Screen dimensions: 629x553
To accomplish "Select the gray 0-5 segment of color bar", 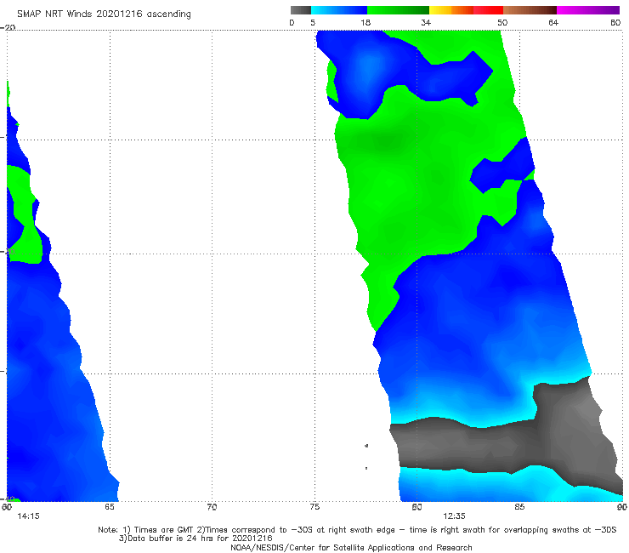I will [x=301, y=10].
